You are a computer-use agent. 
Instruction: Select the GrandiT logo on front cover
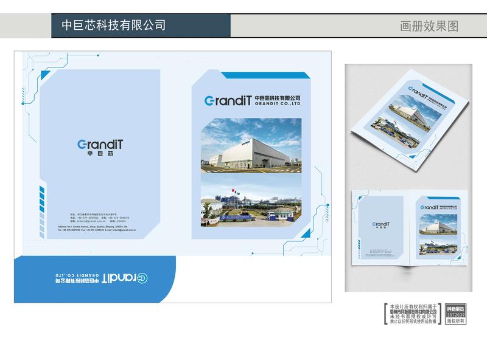[228, 100]
